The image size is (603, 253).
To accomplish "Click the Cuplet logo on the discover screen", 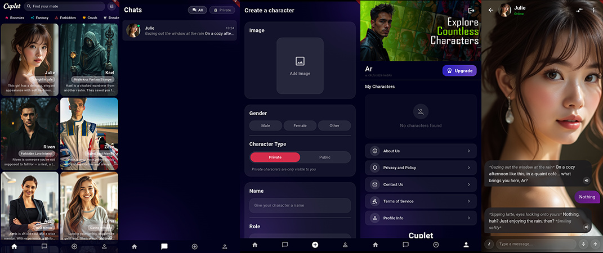I will tap(12, 6).
